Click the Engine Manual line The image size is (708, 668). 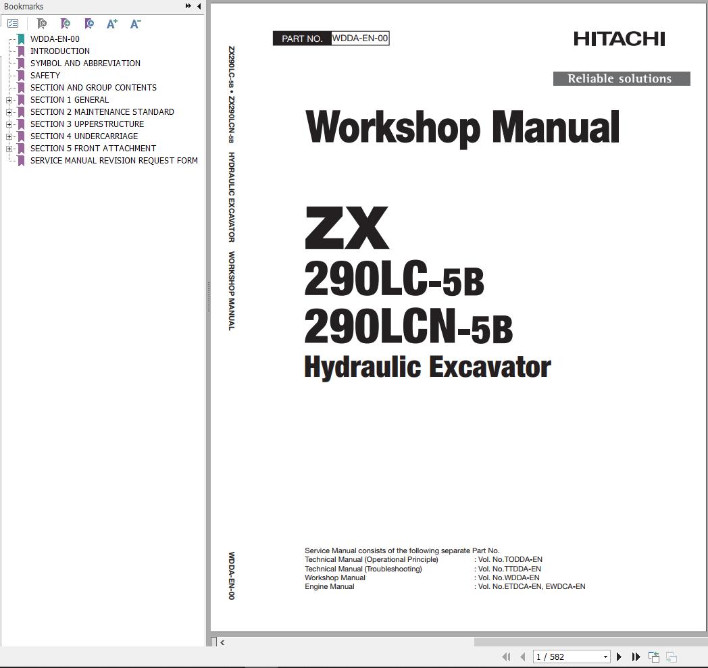pyautogui.click(x=330, y=587)
